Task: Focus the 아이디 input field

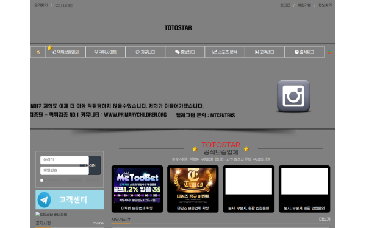Action: 65,160
